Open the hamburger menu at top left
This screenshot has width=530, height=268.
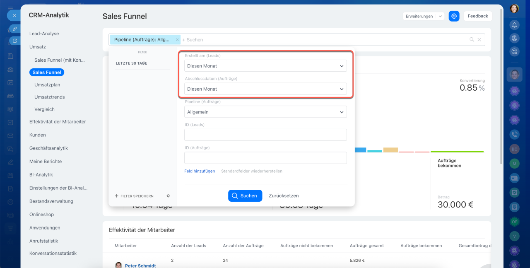(x=10, y=8)
